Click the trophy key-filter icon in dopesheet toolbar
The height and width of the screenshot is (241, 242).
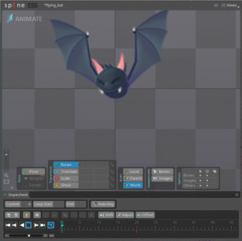click(x=27, y=215)
